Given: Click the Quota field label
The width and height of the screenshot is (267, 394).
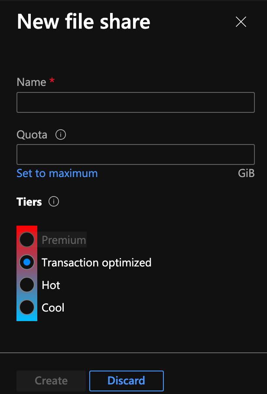Looking at the screenshot, I should click(32, 135).
